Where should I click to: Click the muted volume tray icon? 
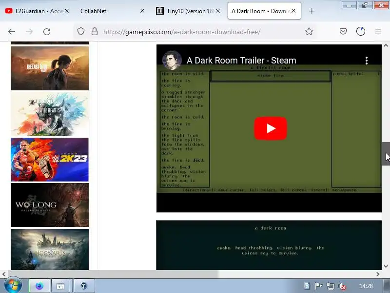342,286
